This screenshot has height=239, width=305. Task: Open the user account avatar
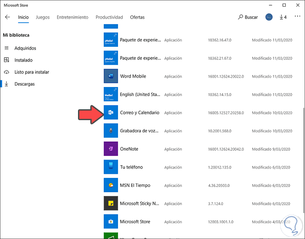[x=269, y=17]
